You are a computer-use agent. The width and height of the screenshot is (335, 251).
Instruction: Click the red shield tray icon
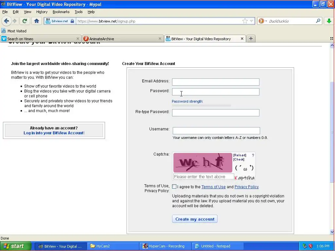point(311,246)
